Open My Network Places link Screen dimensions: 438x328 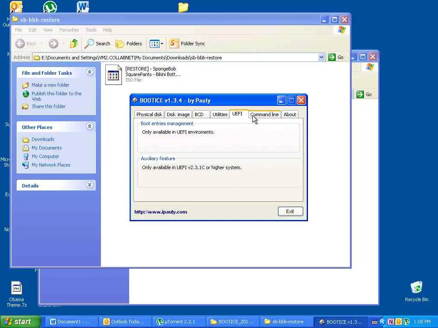coord(51,165)
